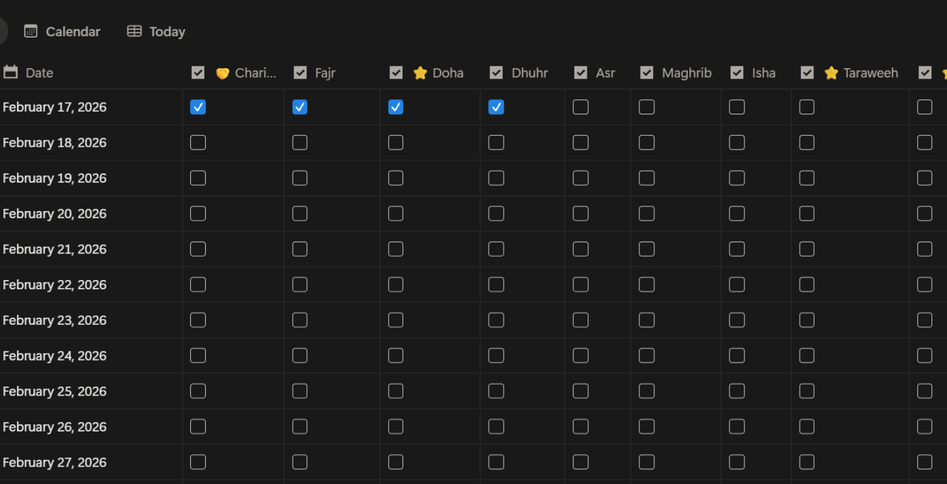Click the star icon beside Doha header
Viewport: 947px width, 484px height.
coord(420,73)
